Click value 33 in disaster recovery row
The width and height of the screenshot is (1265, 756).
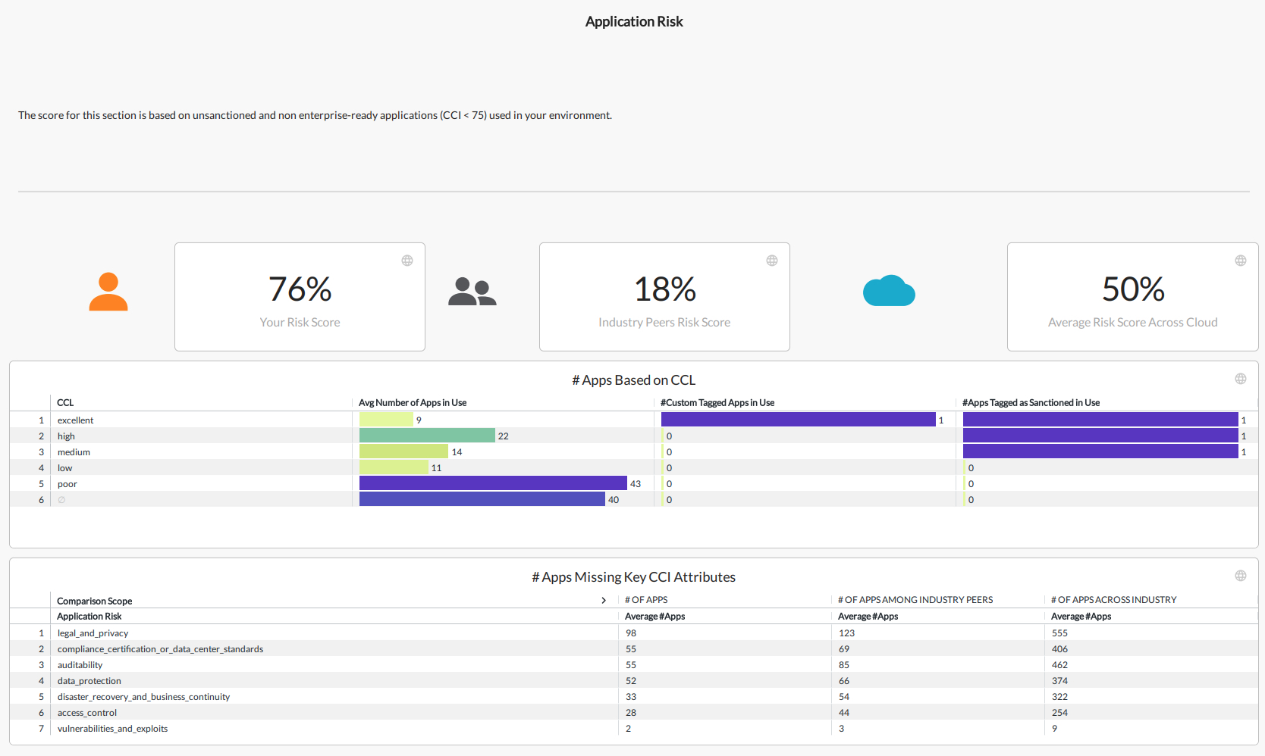tap(631, 697)
